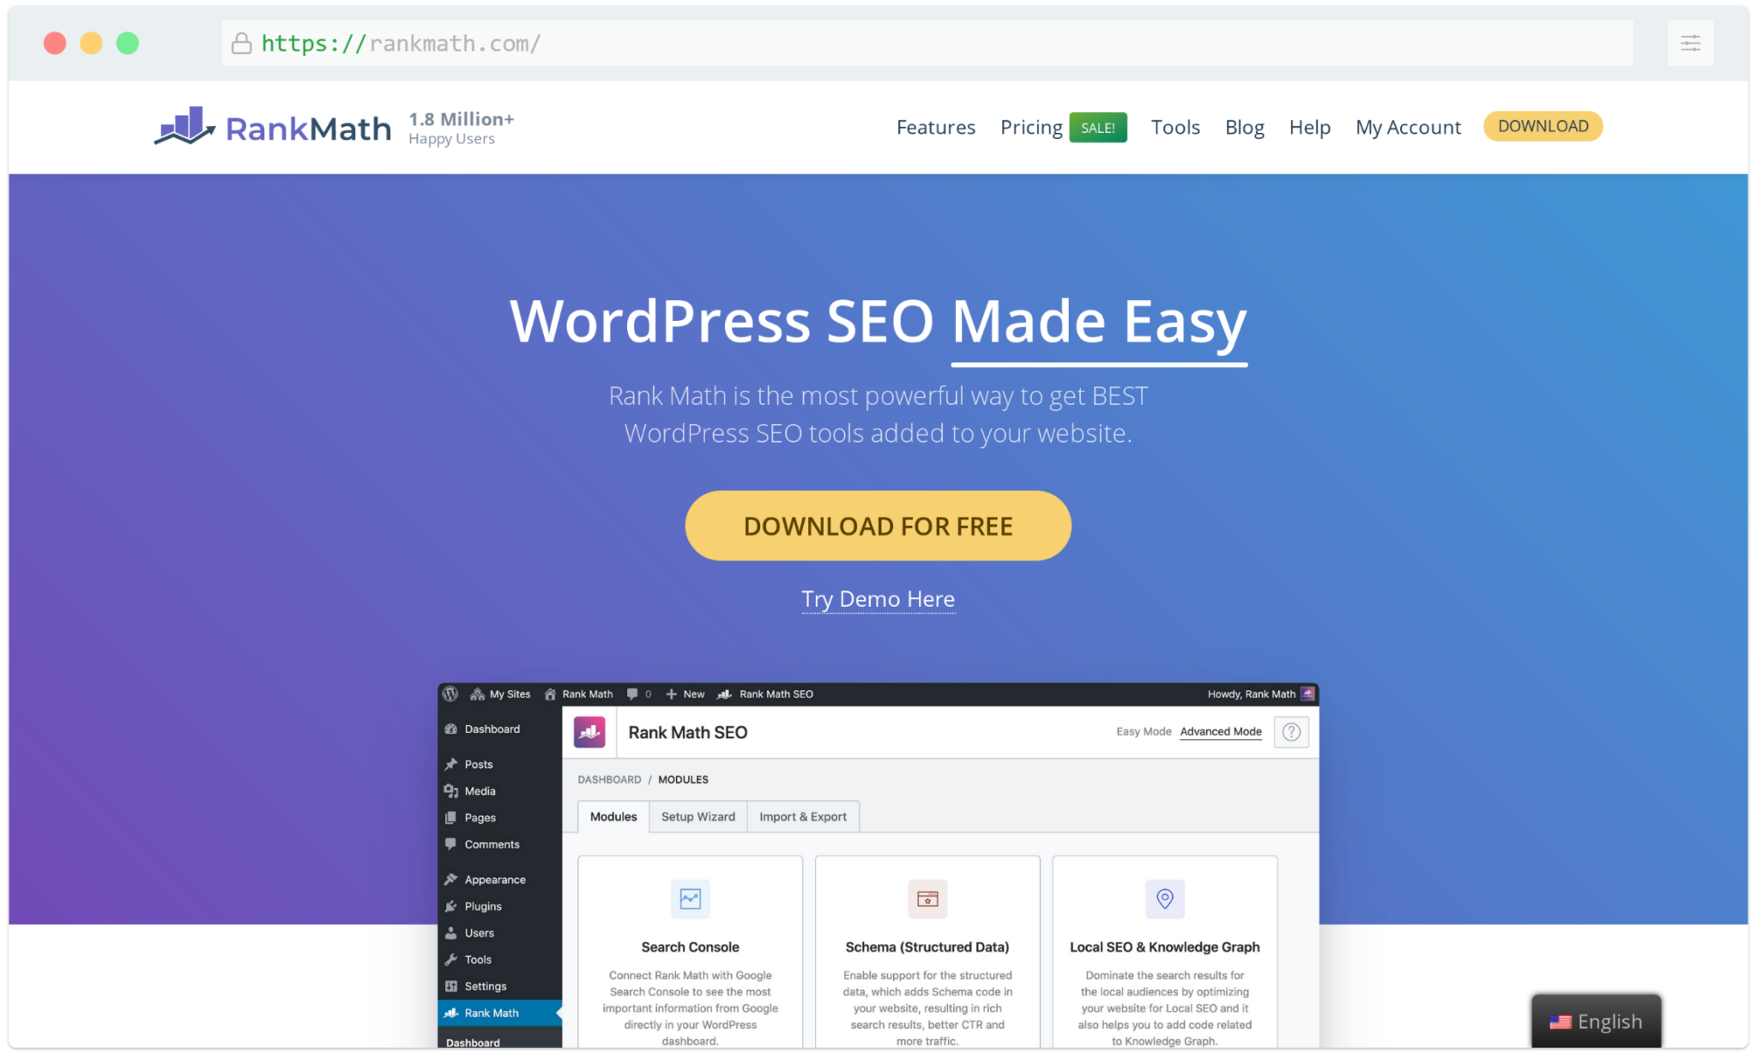This screenshot has width=1757, height=1053.
Task: Click the yellow DOWNLOAD header button
Action: click(1543, 126)
